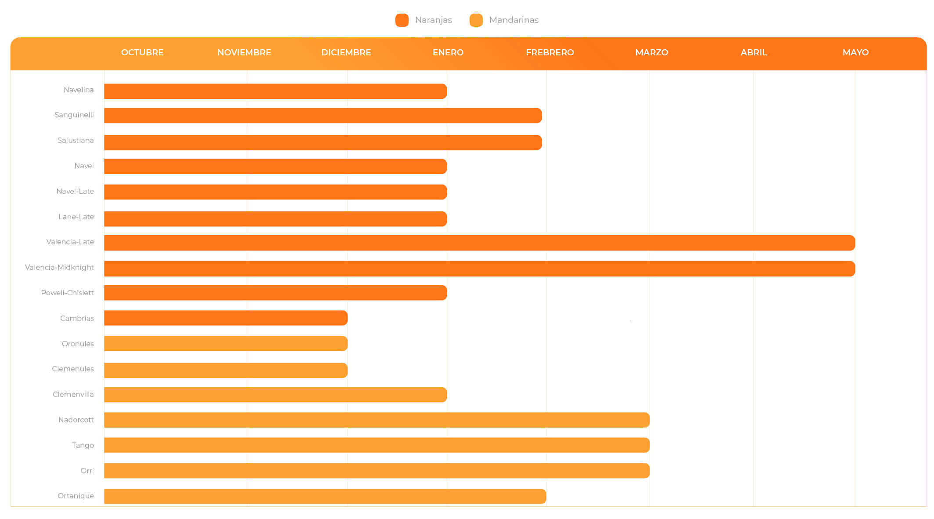
Task: Click the Clemenvilla row label
Action: tap(73, 394)
